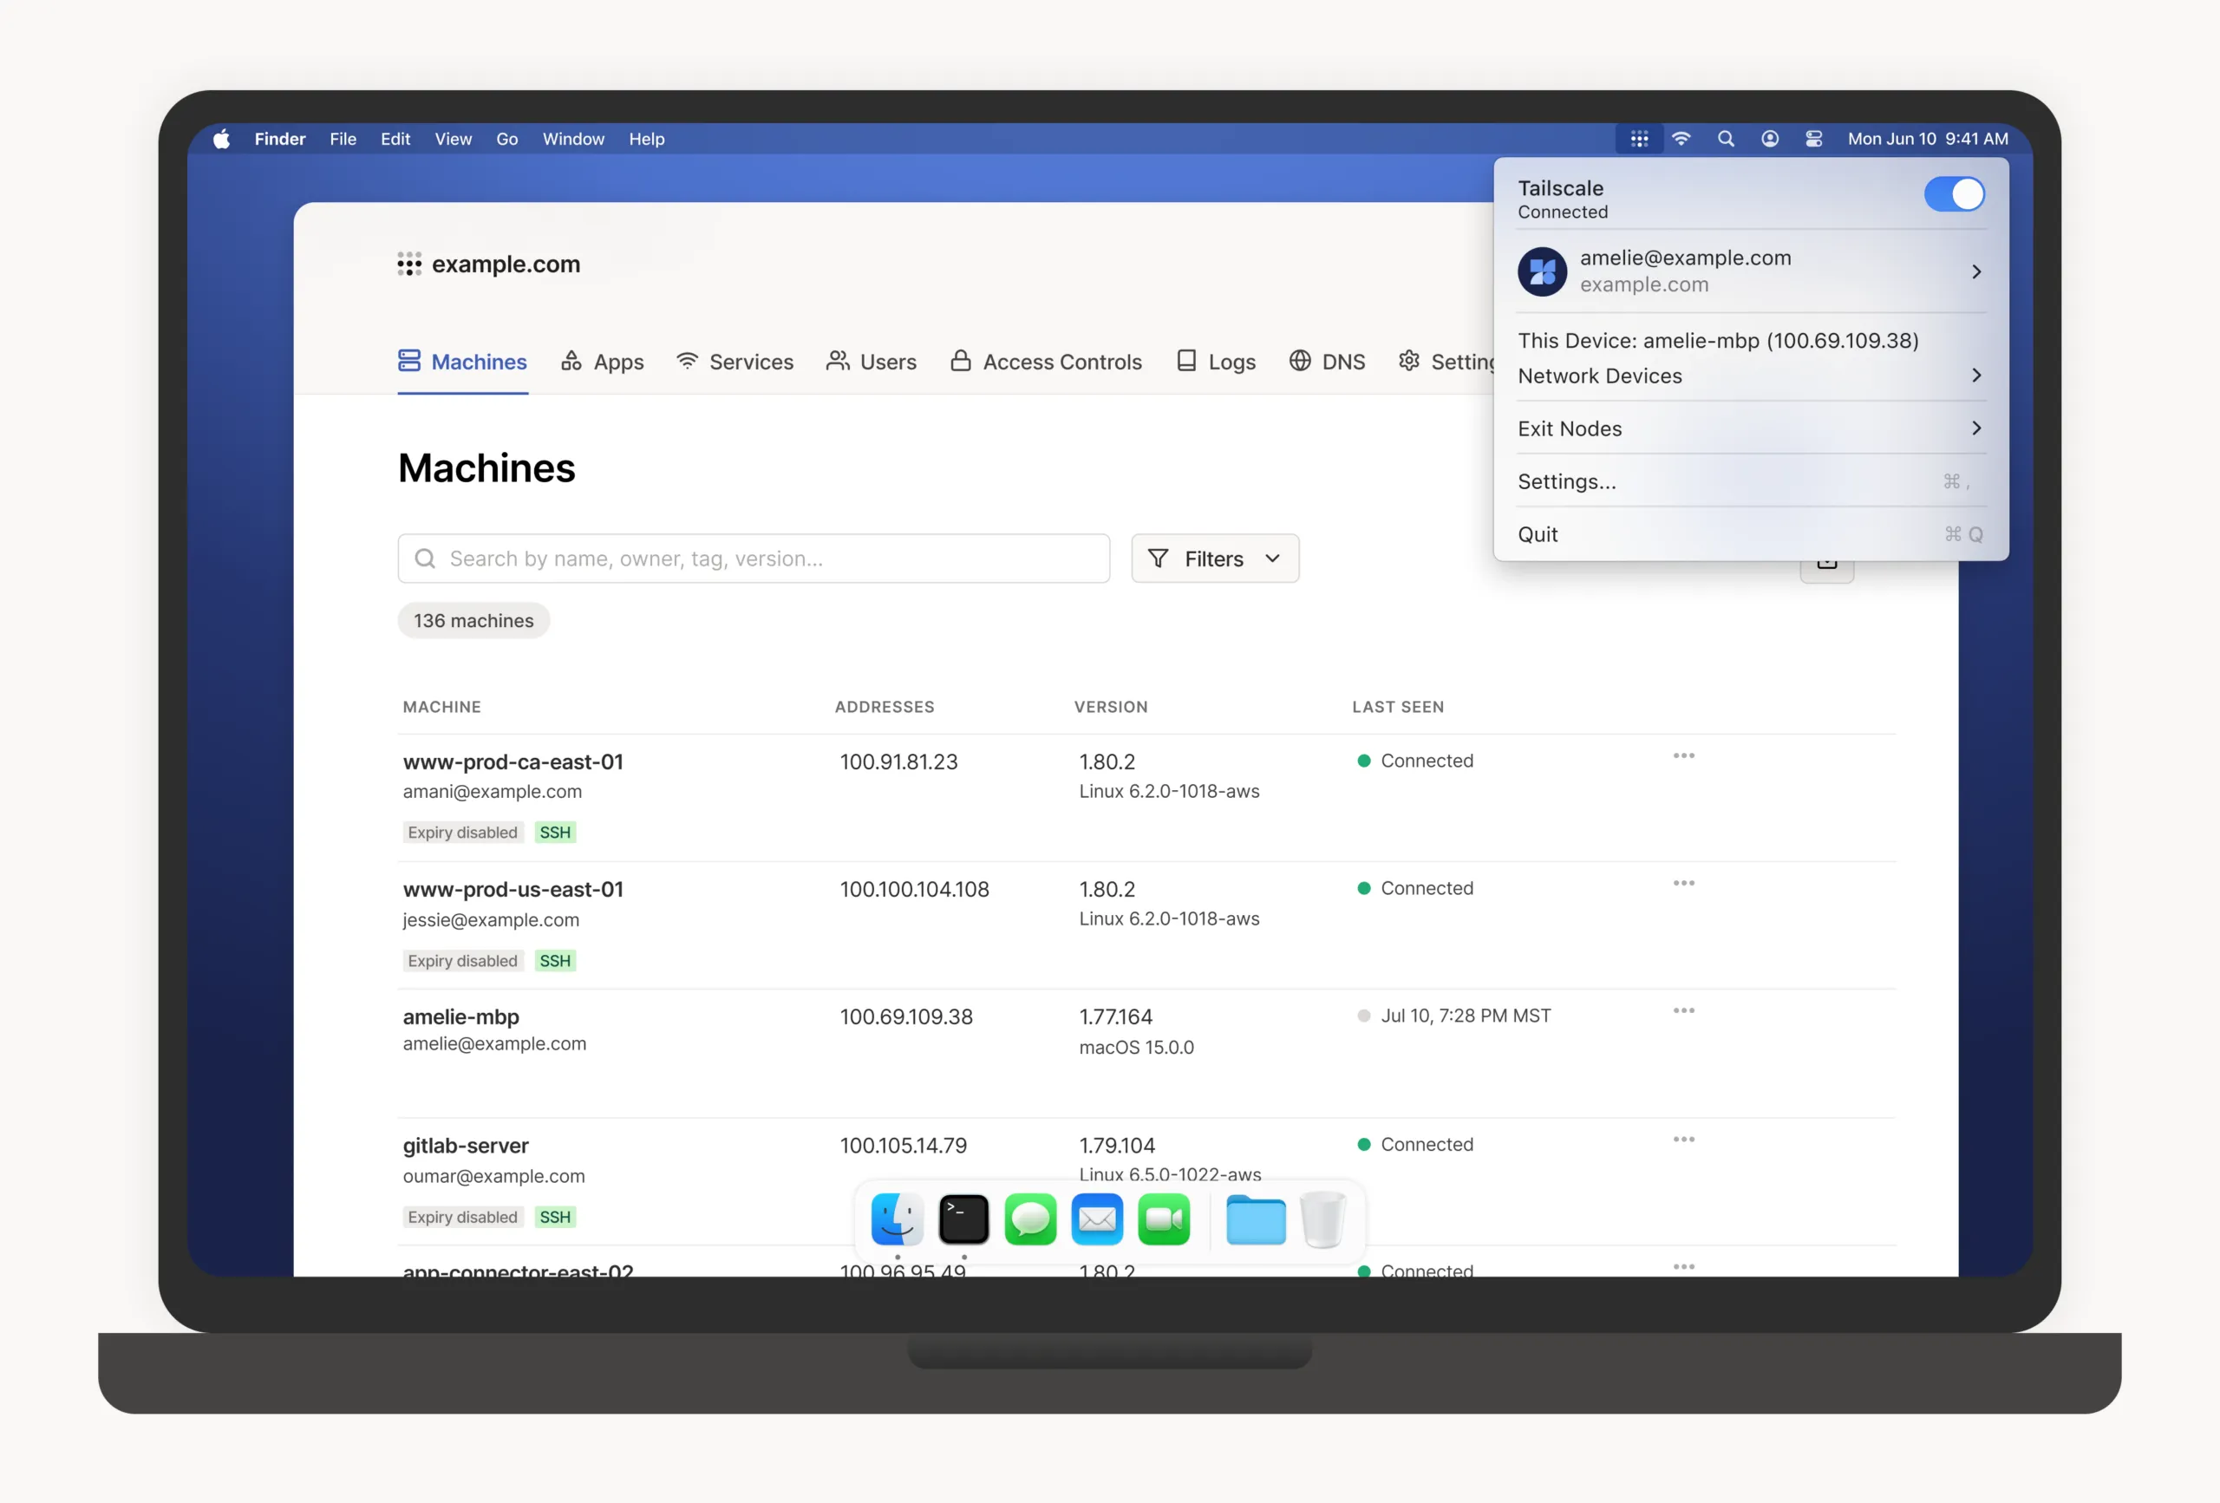The image size is (2220, 1503).
Task: Launch Terminal from the Dock
Action: pos(963,1219)
